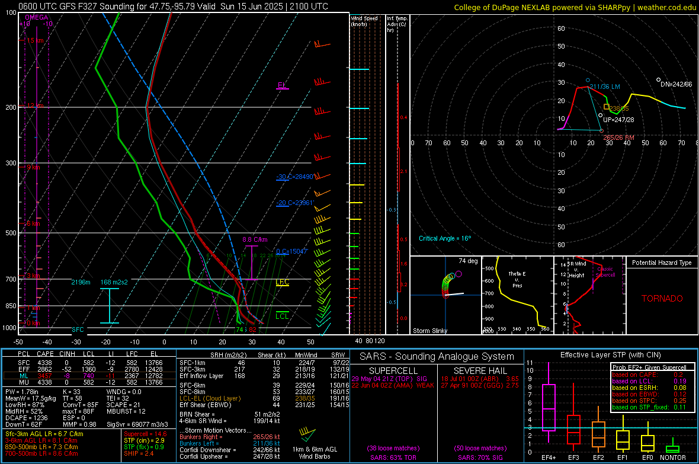Click the orange EF2 box plot
The image size is (699, 464).
598,434
